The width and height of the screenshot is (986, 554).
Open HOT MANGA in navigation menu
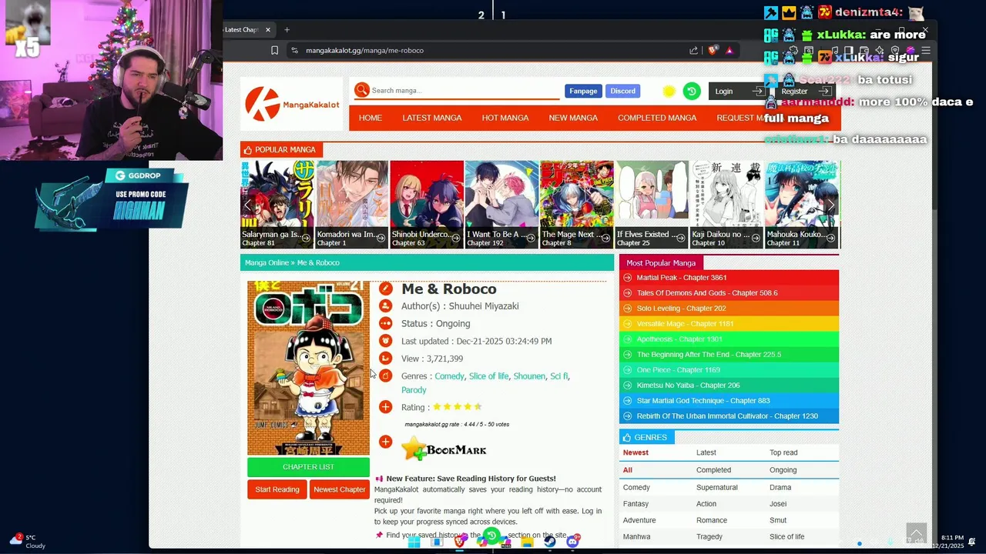pos(505,118)
